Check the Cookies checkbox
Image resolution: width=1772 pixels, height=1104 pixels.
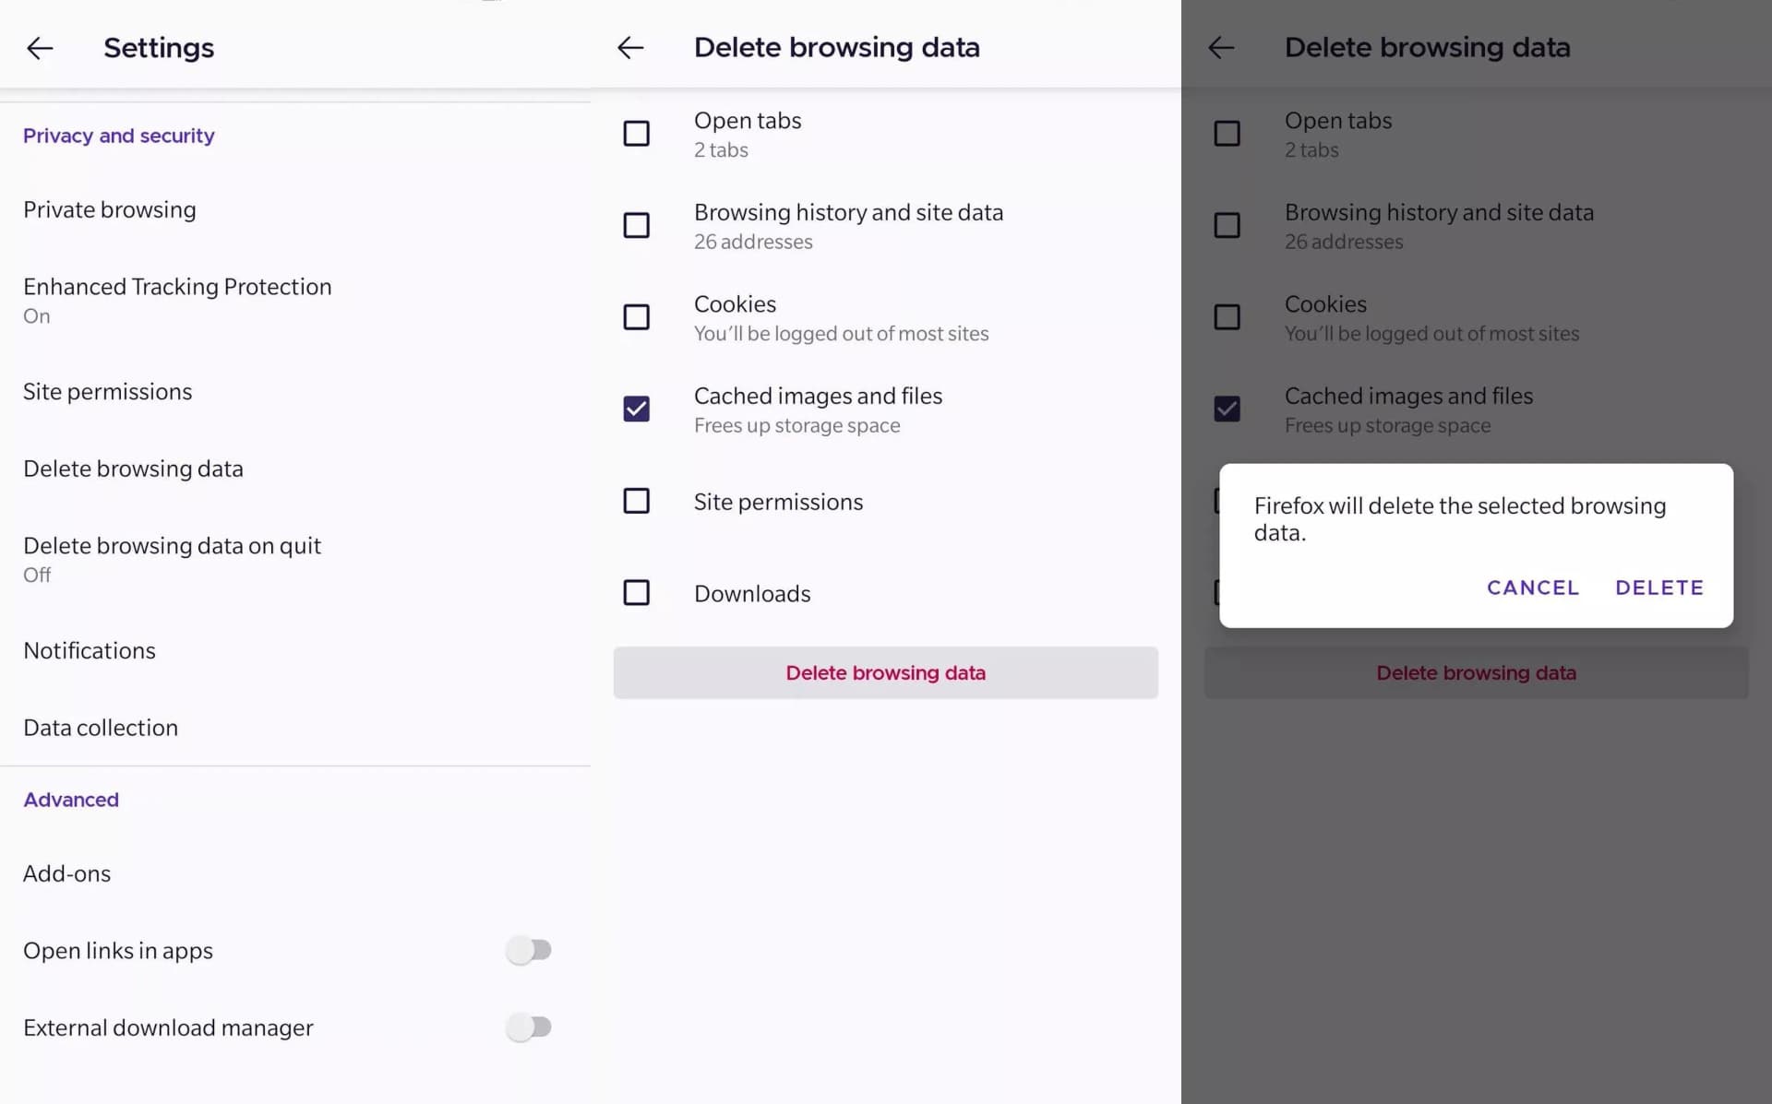pos(636,317)
